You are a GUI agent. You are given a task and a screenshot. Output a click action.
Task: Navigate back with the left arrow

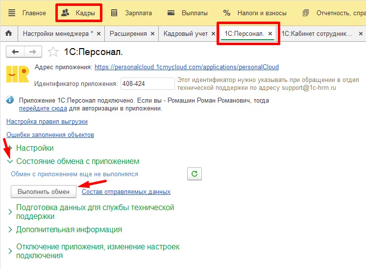click(15, 52)
